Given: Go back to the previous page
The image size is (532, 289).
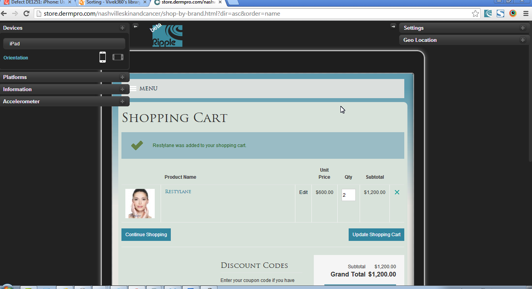Looking at the screenshot, I should (x=4, y=14).
